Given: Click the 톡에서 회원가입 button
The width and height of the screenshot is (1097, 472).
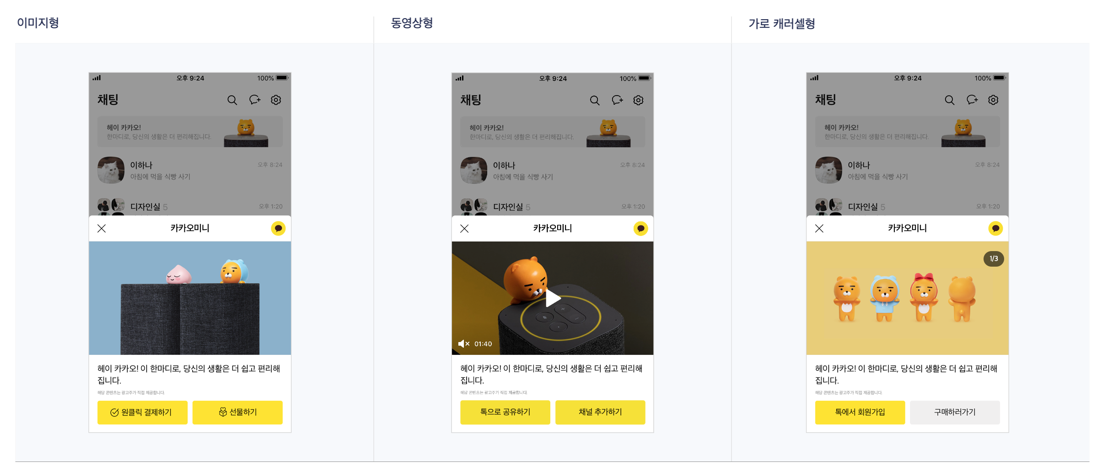Looking at the screenshot, I should coord(860,412).
